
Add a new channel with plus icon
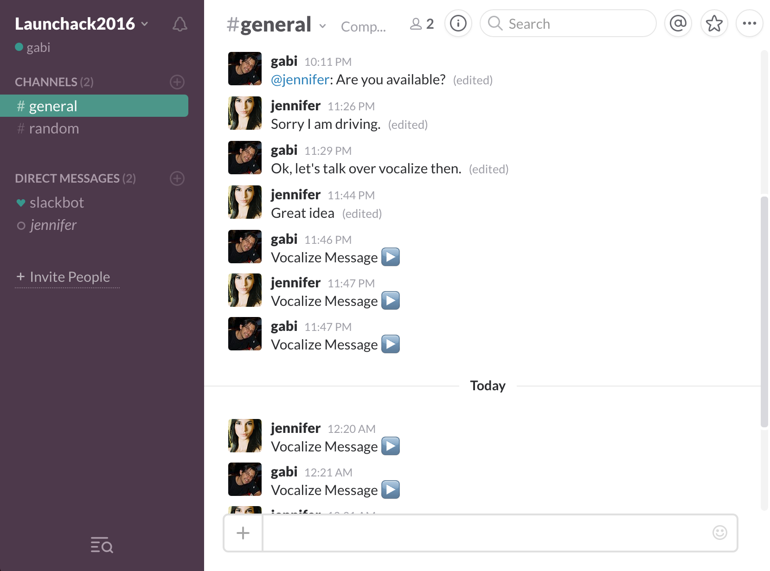[177, 82]
